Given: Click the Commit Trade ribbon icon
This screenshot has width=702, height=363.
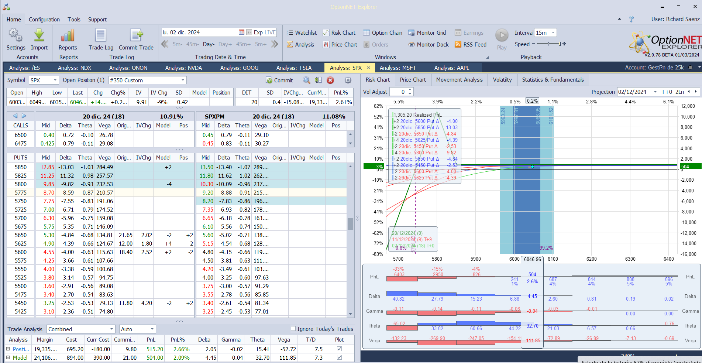Looking at the screenshot, I should tap(136, 35).
